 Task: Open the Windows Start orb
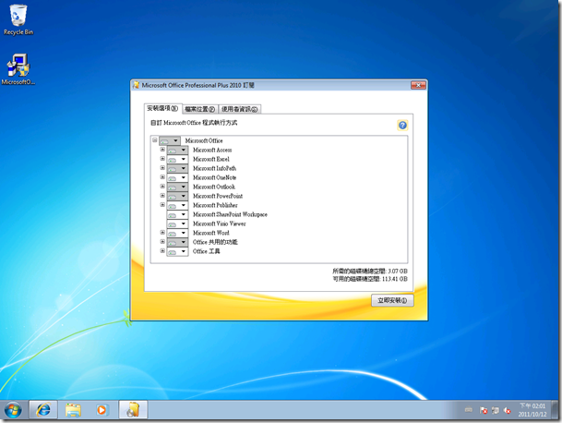pyautogui.click(x=13, y=410)
